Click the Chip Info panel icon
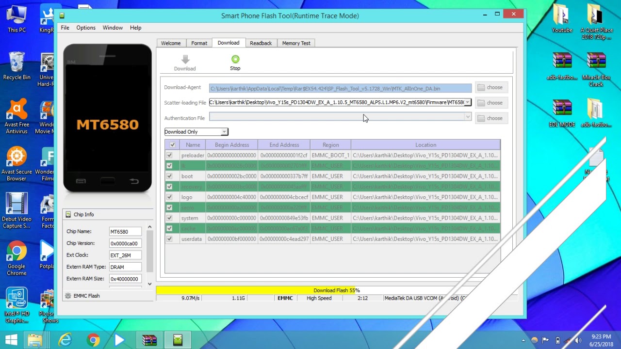 click(x=68, y=214)
